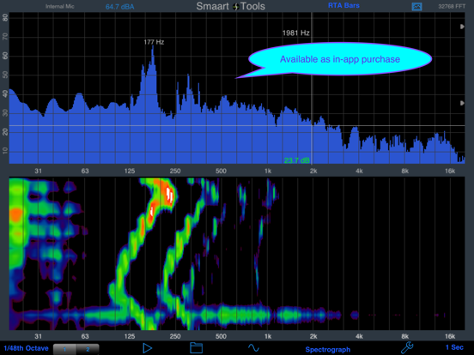Tap the Internal Mic input label
This screenshot has width=474, height=355.
click(x=60, y=6)
